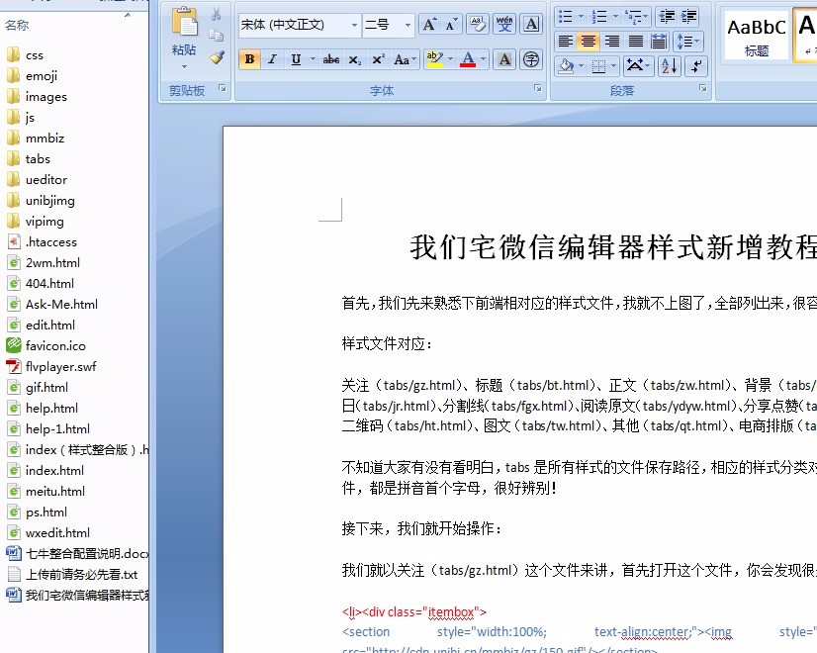This screenshot has height=653, width=817.
Task: Open the font size dropdown
Action: point(408,25)
